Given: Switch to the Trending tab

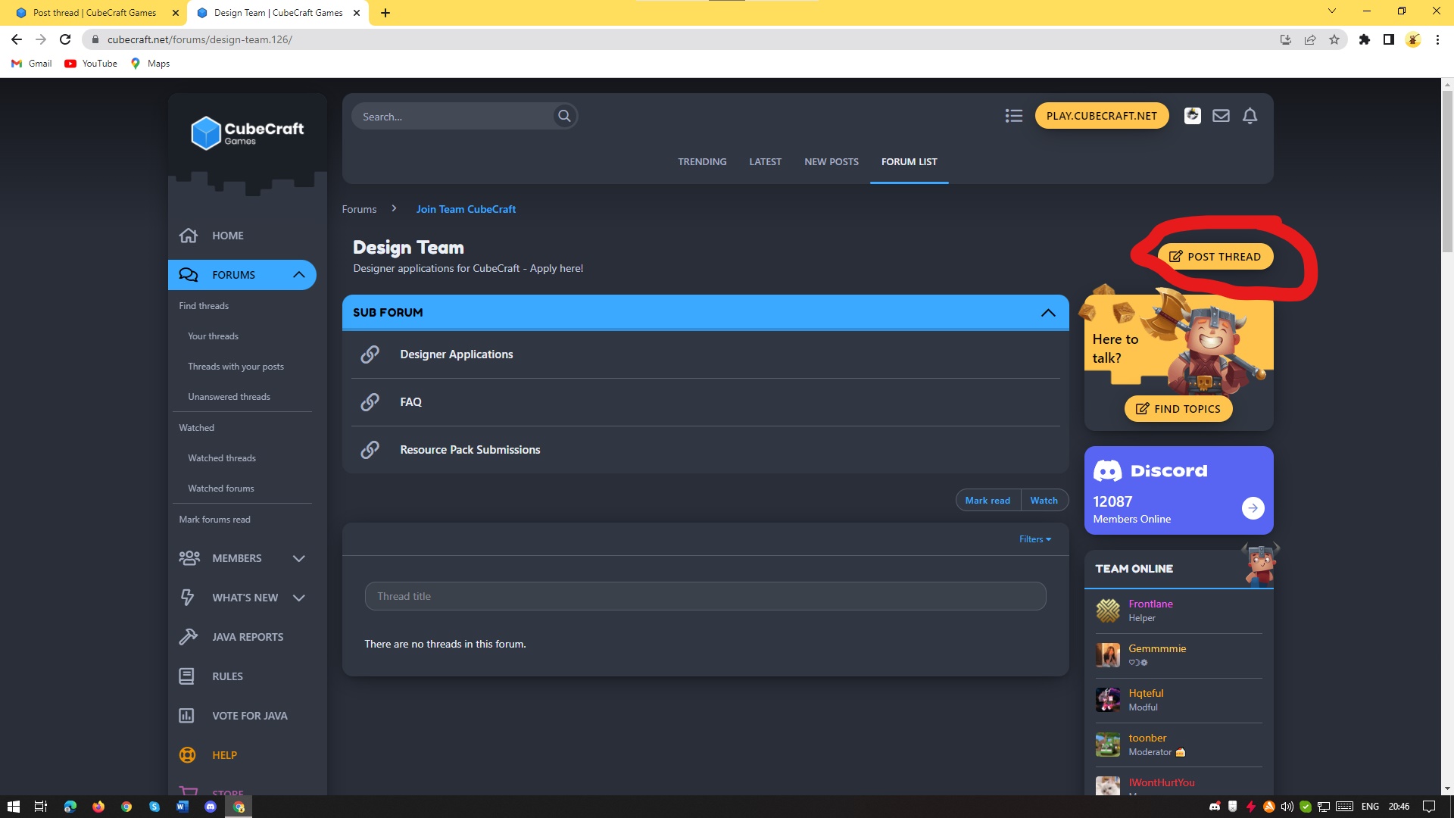Looking at the screenshot, I should [702, 162].
